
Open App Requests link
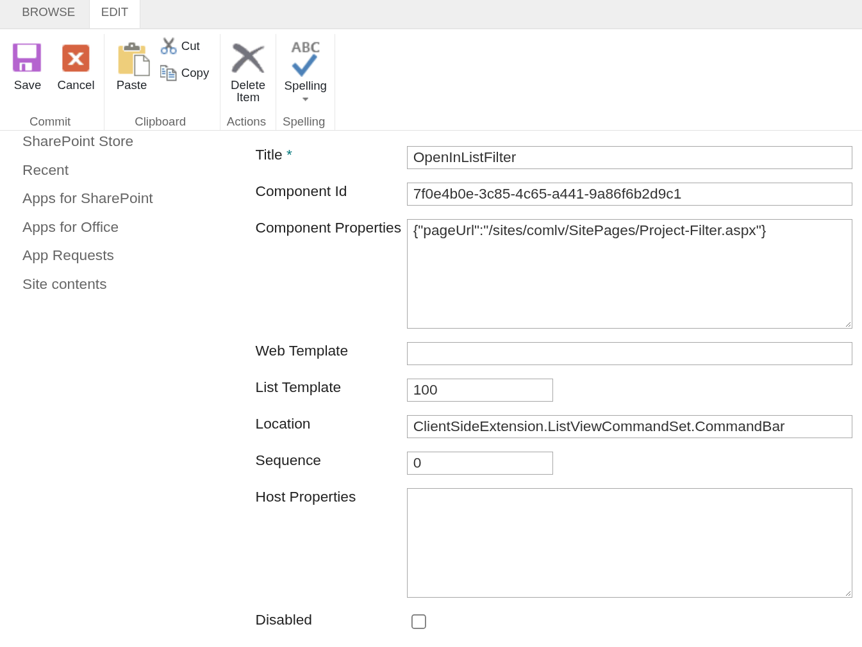[x=68, y=256]
